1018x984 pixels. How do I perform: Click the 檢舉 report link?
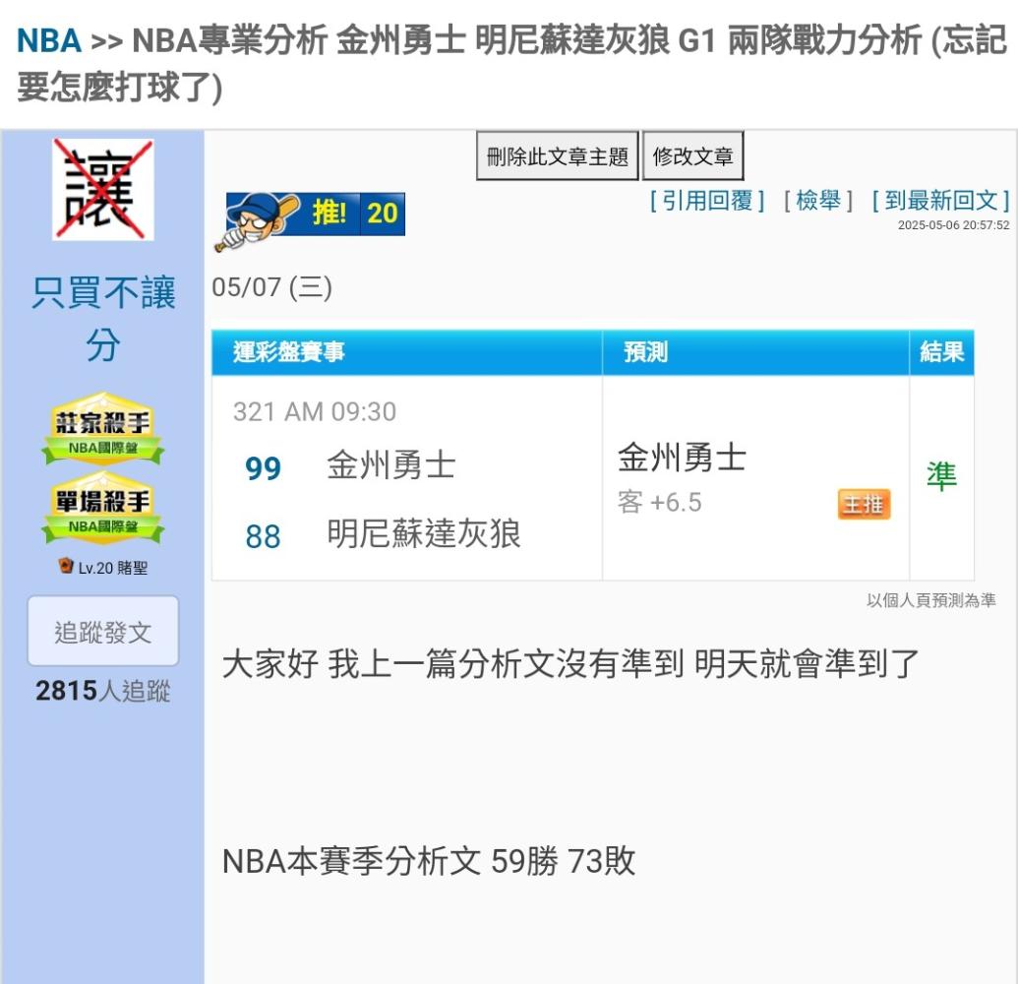coord(818,200)
